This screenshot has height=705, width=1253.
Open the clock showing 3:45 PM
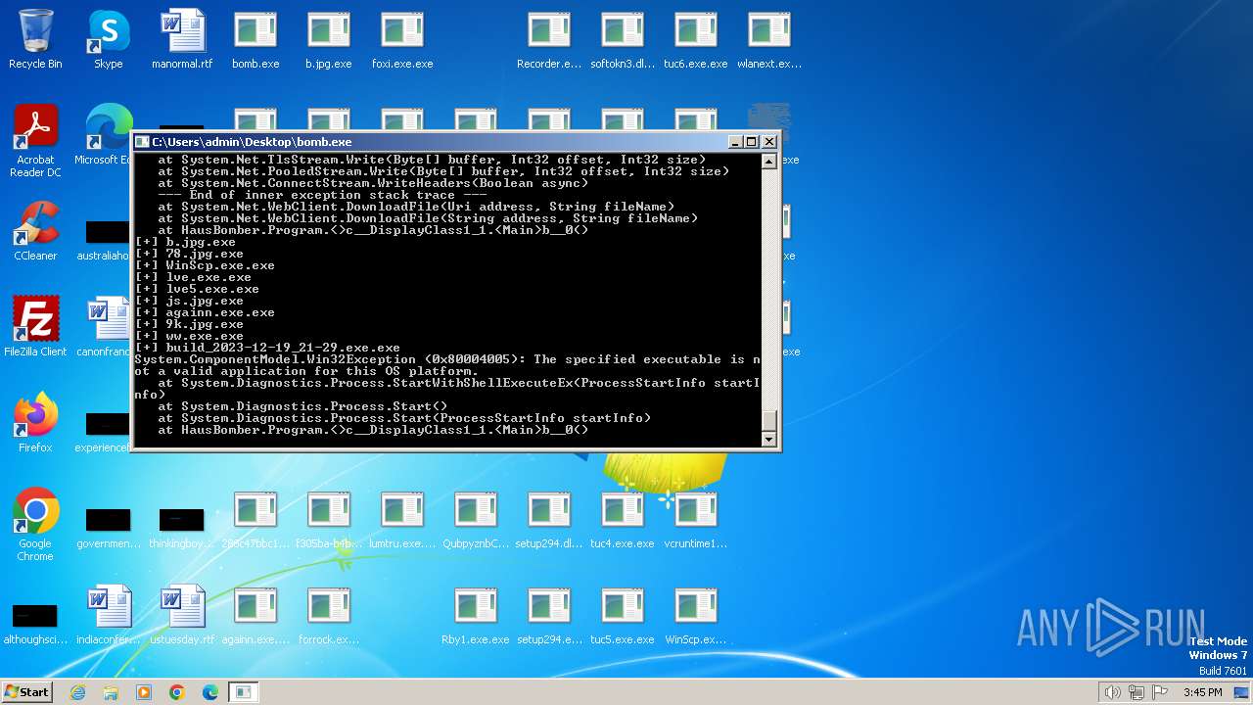coord(1202,692)
